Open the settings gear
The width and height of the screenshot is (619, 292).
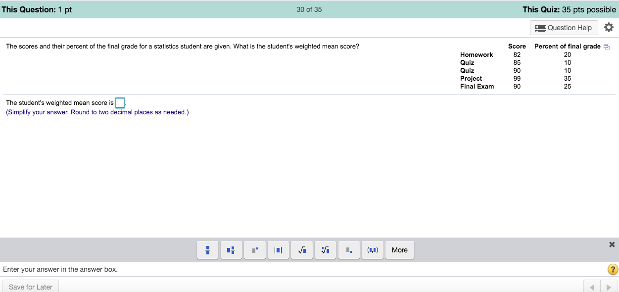click(x=609, y=28)
